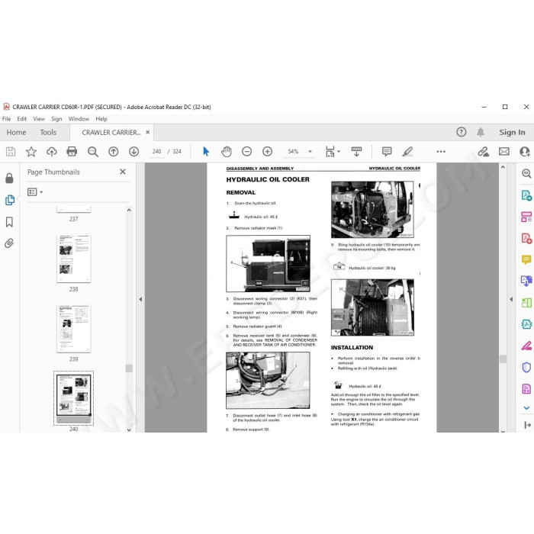Viewport: 534px width, 534px height.
Task: Open the View menu
Action: click(39, 119)
